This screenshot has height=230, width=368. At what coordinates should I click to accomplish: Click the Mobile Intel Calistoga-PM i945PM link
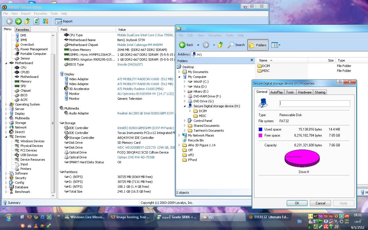(x=140, y=45)
